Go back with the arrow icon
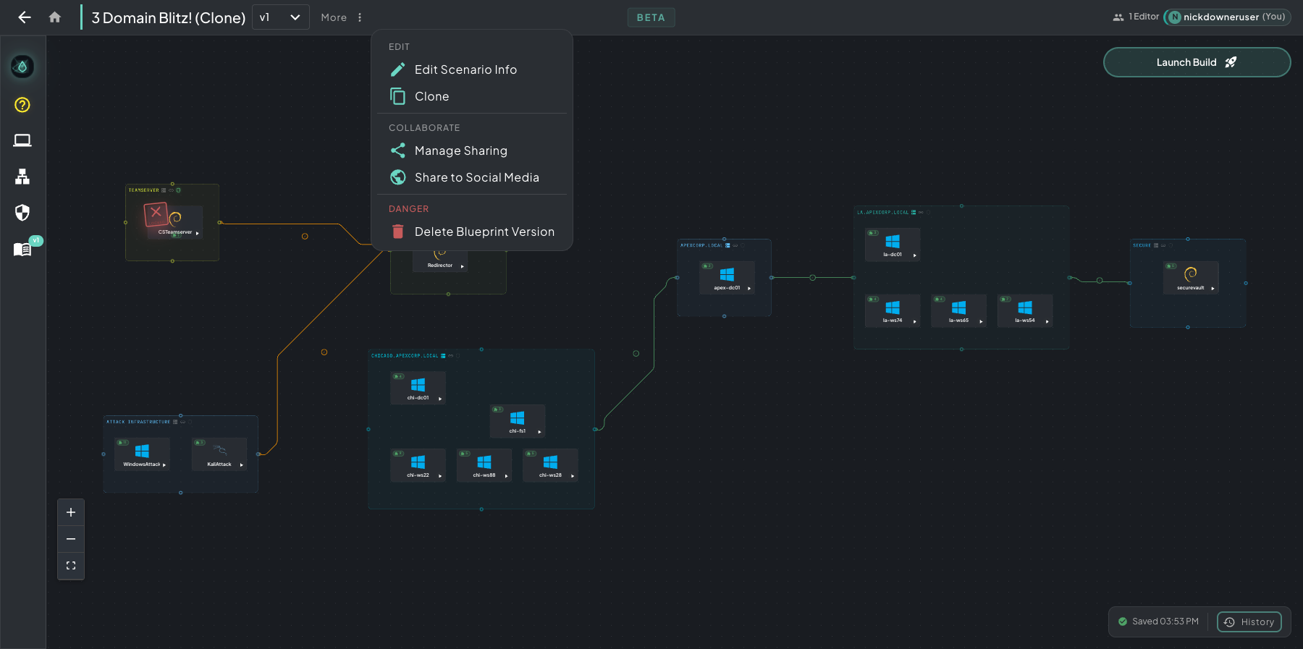The height and width of the screenshot is (649, 1303). click(x=25, y=17)
